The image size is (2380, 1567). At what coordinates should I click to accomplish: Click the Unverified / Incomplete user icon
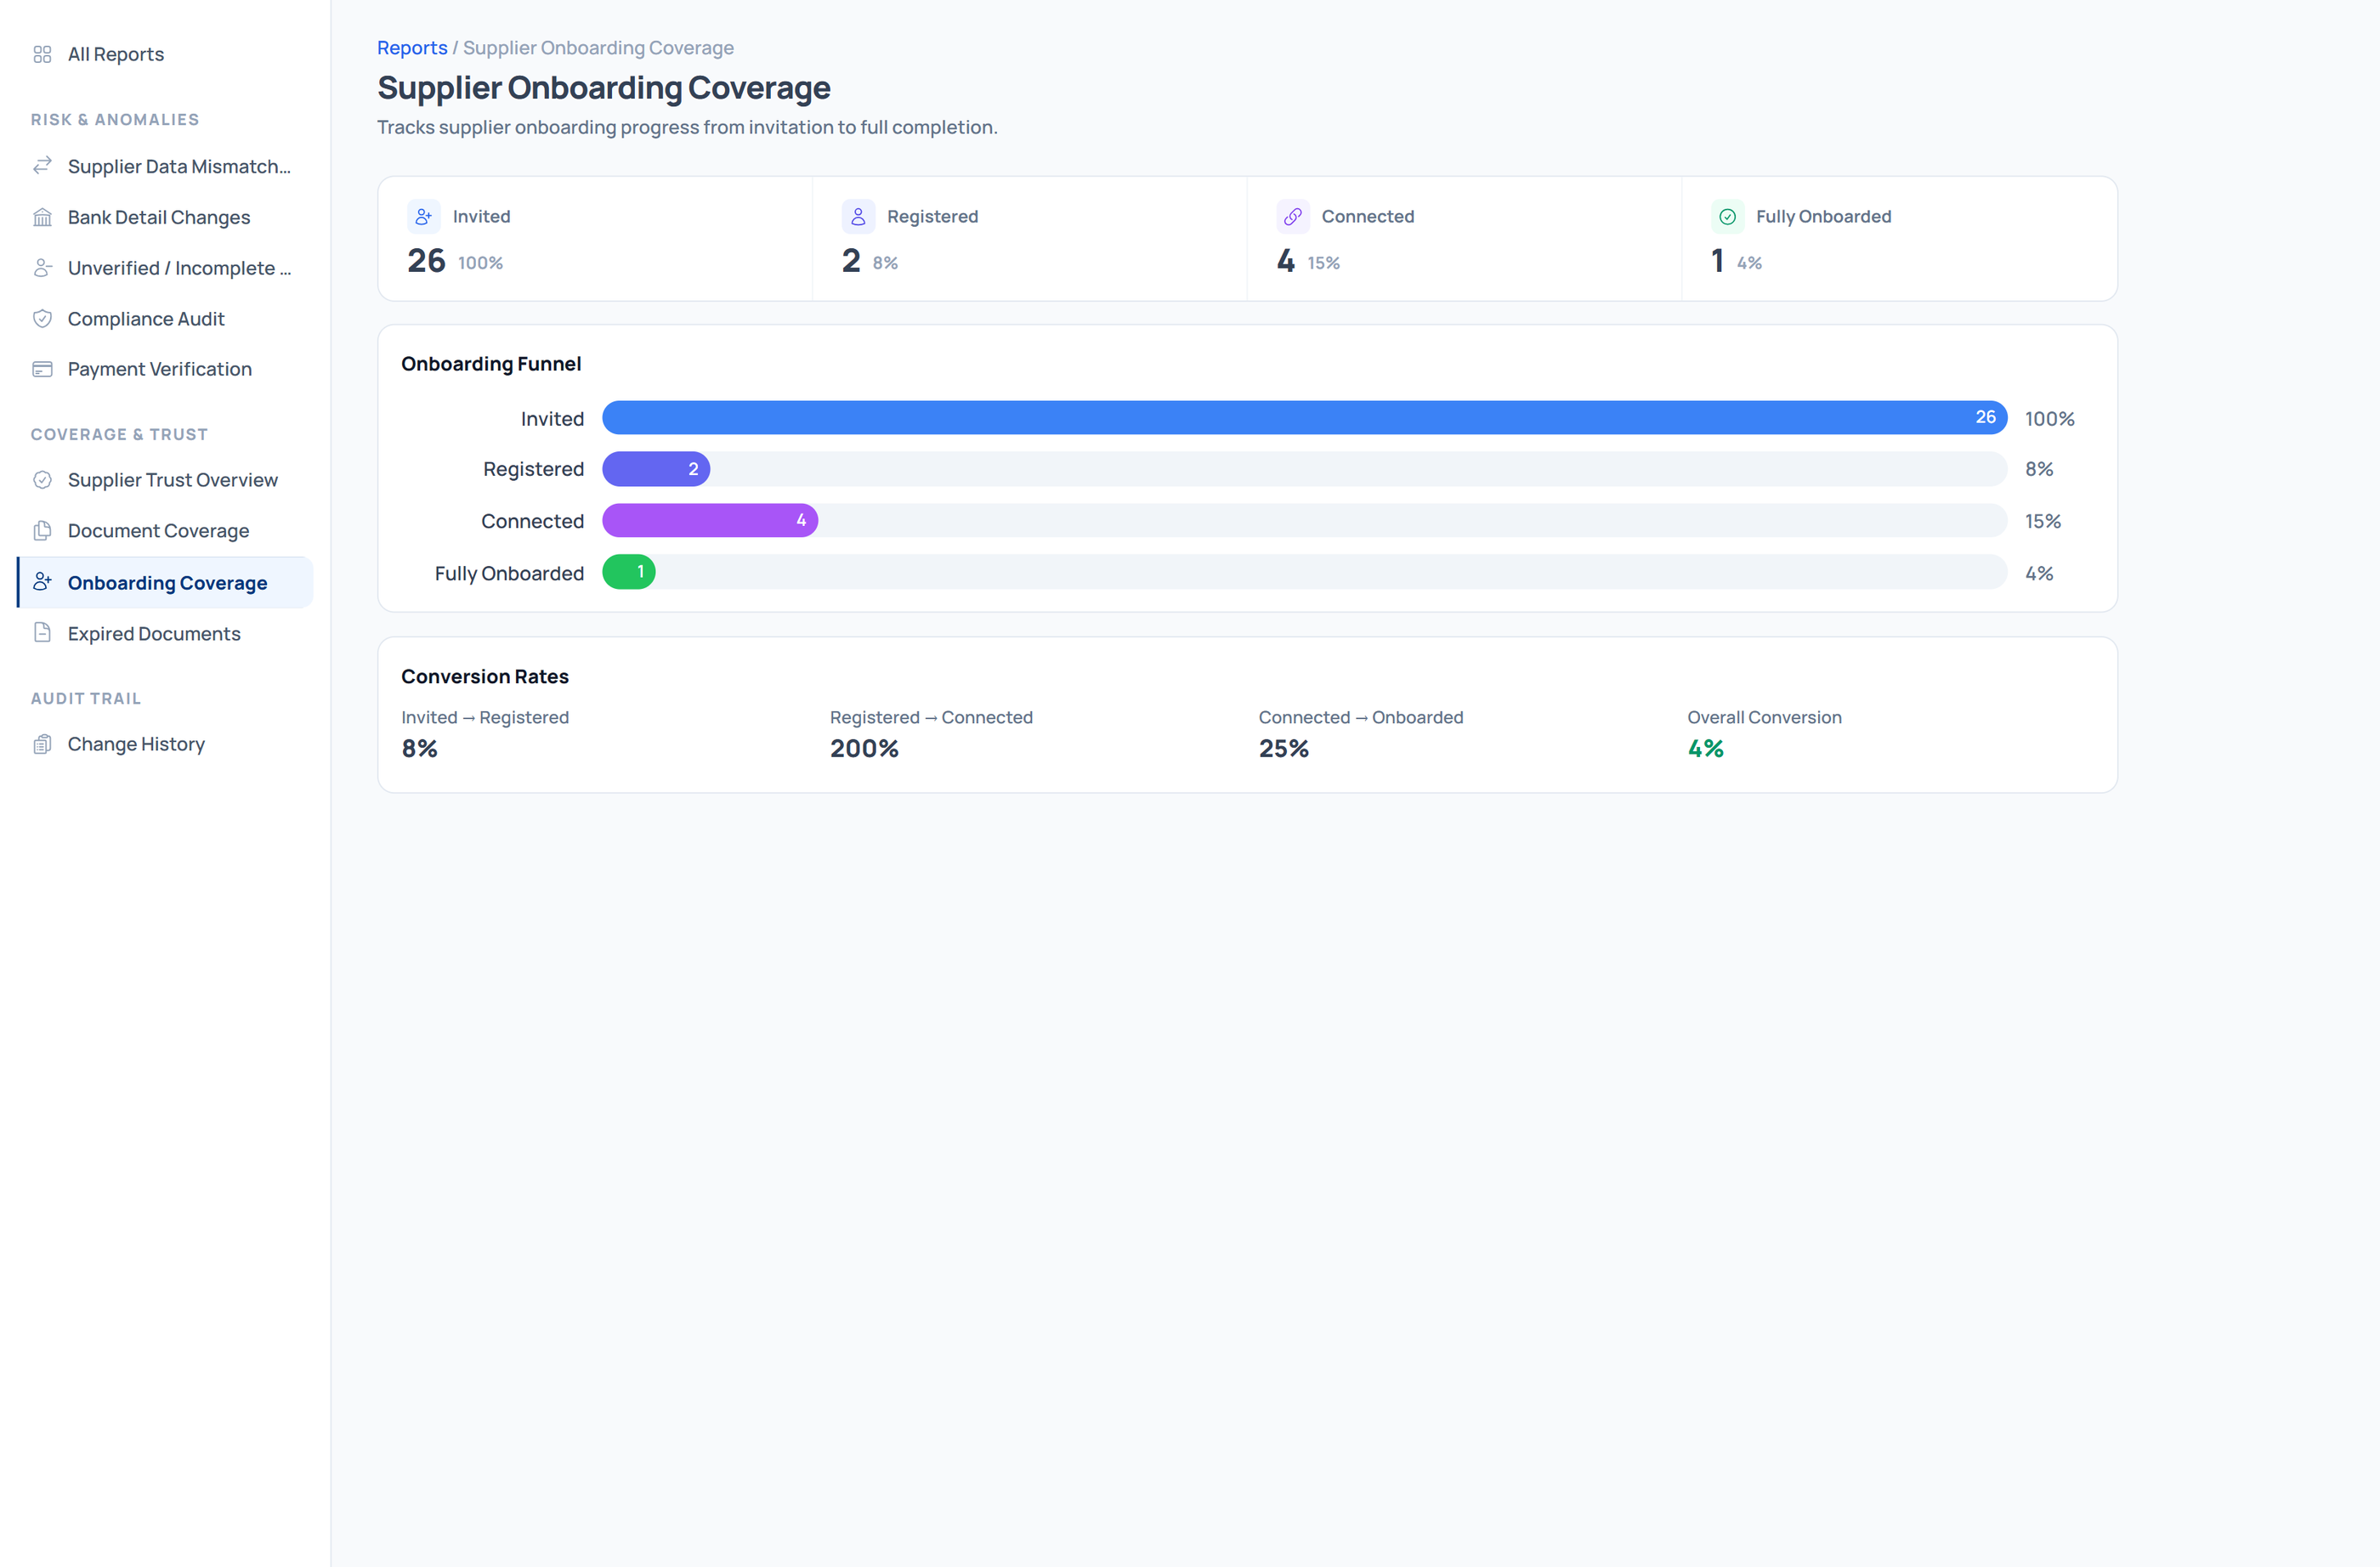42,268
